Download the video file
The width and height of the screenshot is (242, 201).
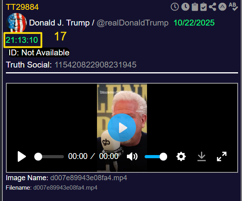tap(201, 157)
